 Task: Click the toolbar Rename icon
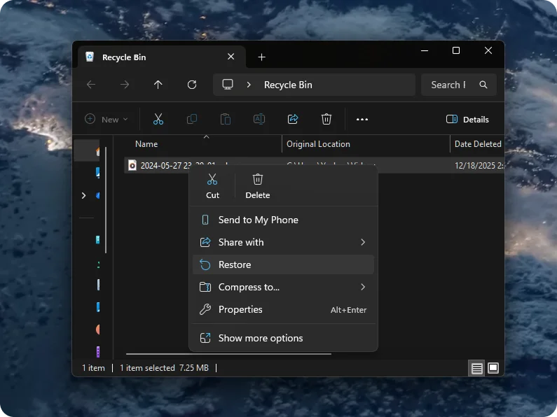(x=259, y=119)
